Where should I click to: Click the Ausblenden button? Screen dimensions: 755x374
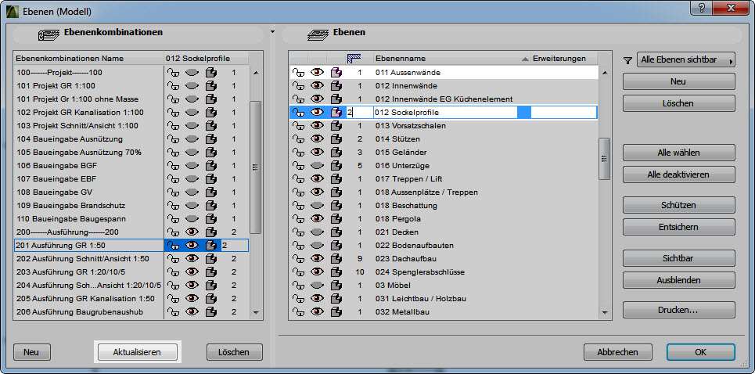678,280
